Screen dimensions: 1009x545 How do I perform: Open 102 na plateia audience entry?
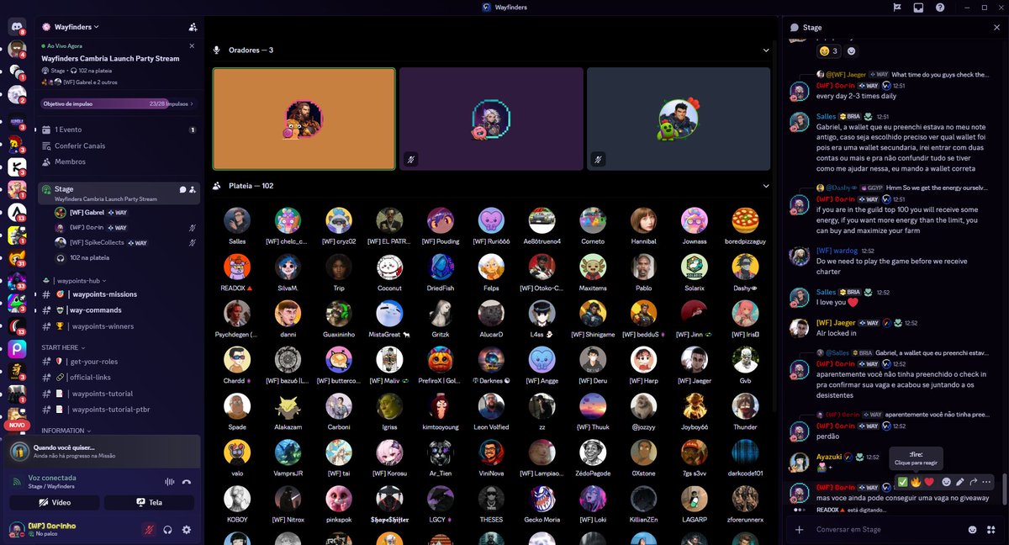pos(126,257)
